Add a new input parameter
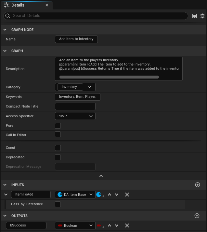 tap(197, 185)
